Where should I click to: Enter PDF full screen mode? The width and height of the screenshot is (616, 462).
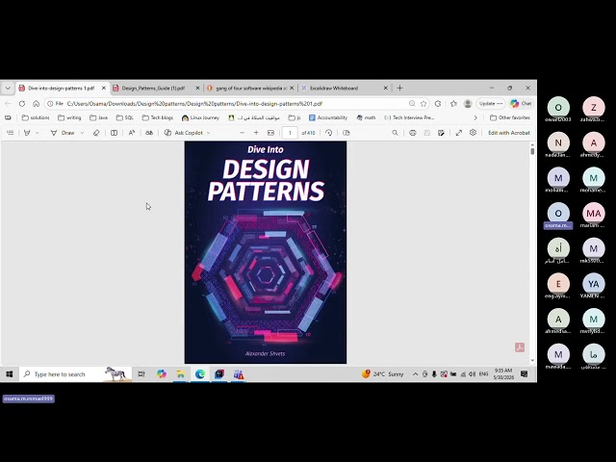(x=458, y=133)
